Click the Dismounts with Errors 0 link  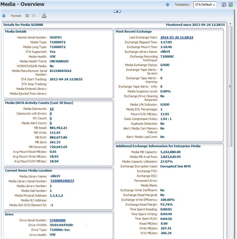click(51, 114)
